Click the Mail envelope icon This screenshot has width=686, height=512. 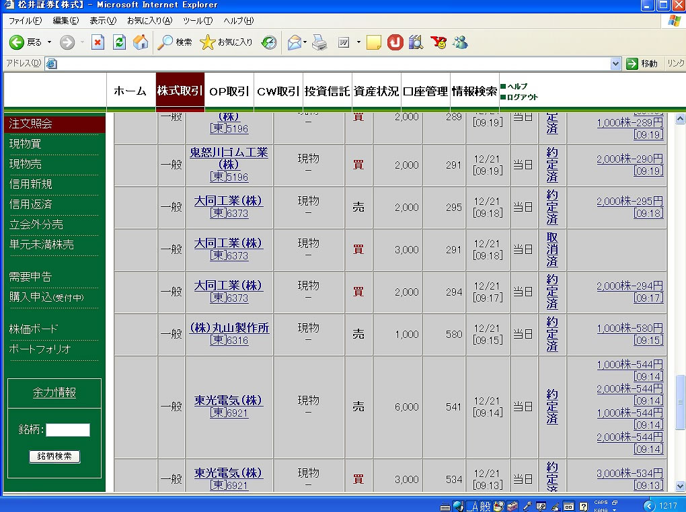(x=295, y=42)
